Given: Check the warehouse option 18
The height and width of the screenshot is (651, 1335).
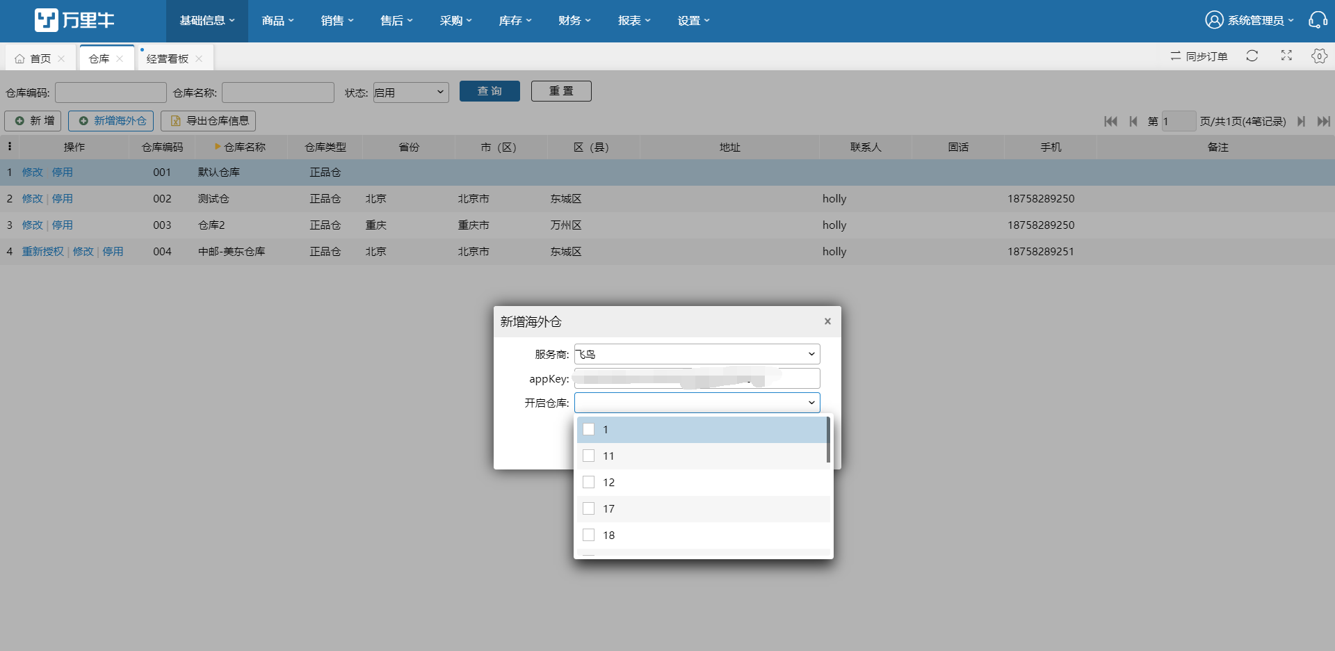Looking at the screenshot, I should pyautogui.click(x=589, y=535).
